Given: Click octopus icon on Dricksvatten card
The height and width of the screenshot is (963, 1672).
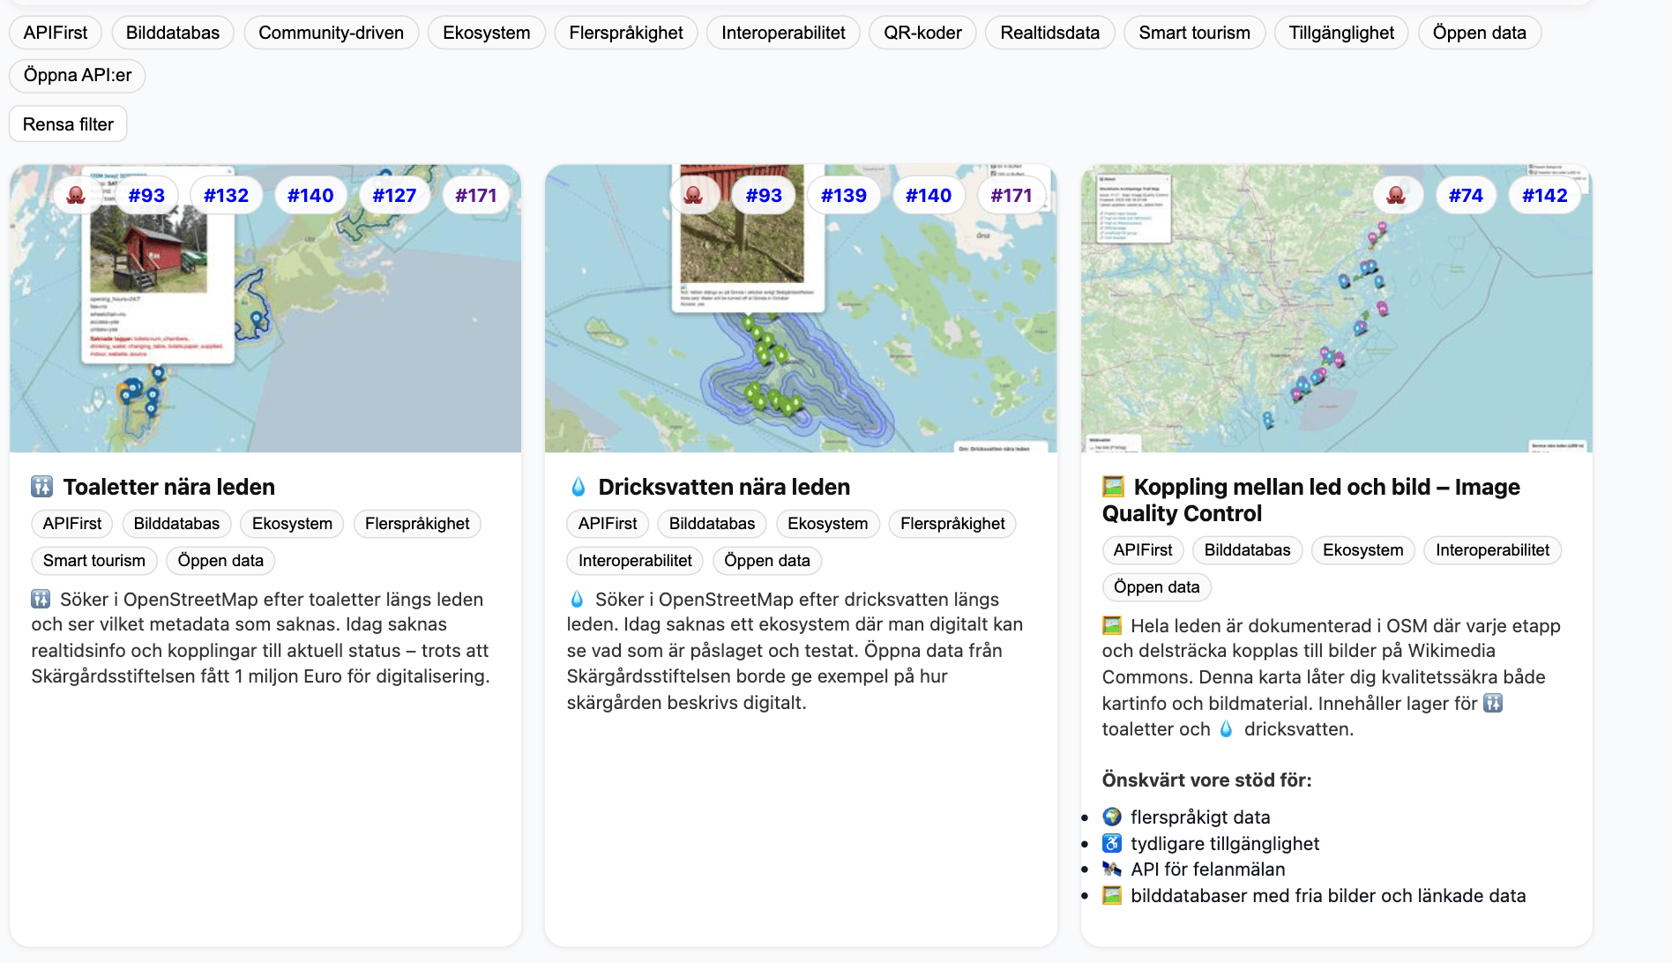Looking at the screenshot, I should tap(694, 195).
